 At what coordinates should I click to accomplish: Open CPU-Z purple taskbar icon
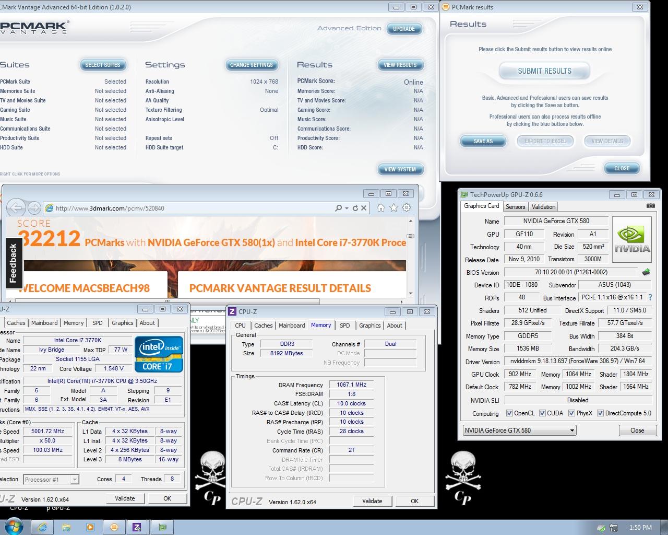[x=137, y=527]
